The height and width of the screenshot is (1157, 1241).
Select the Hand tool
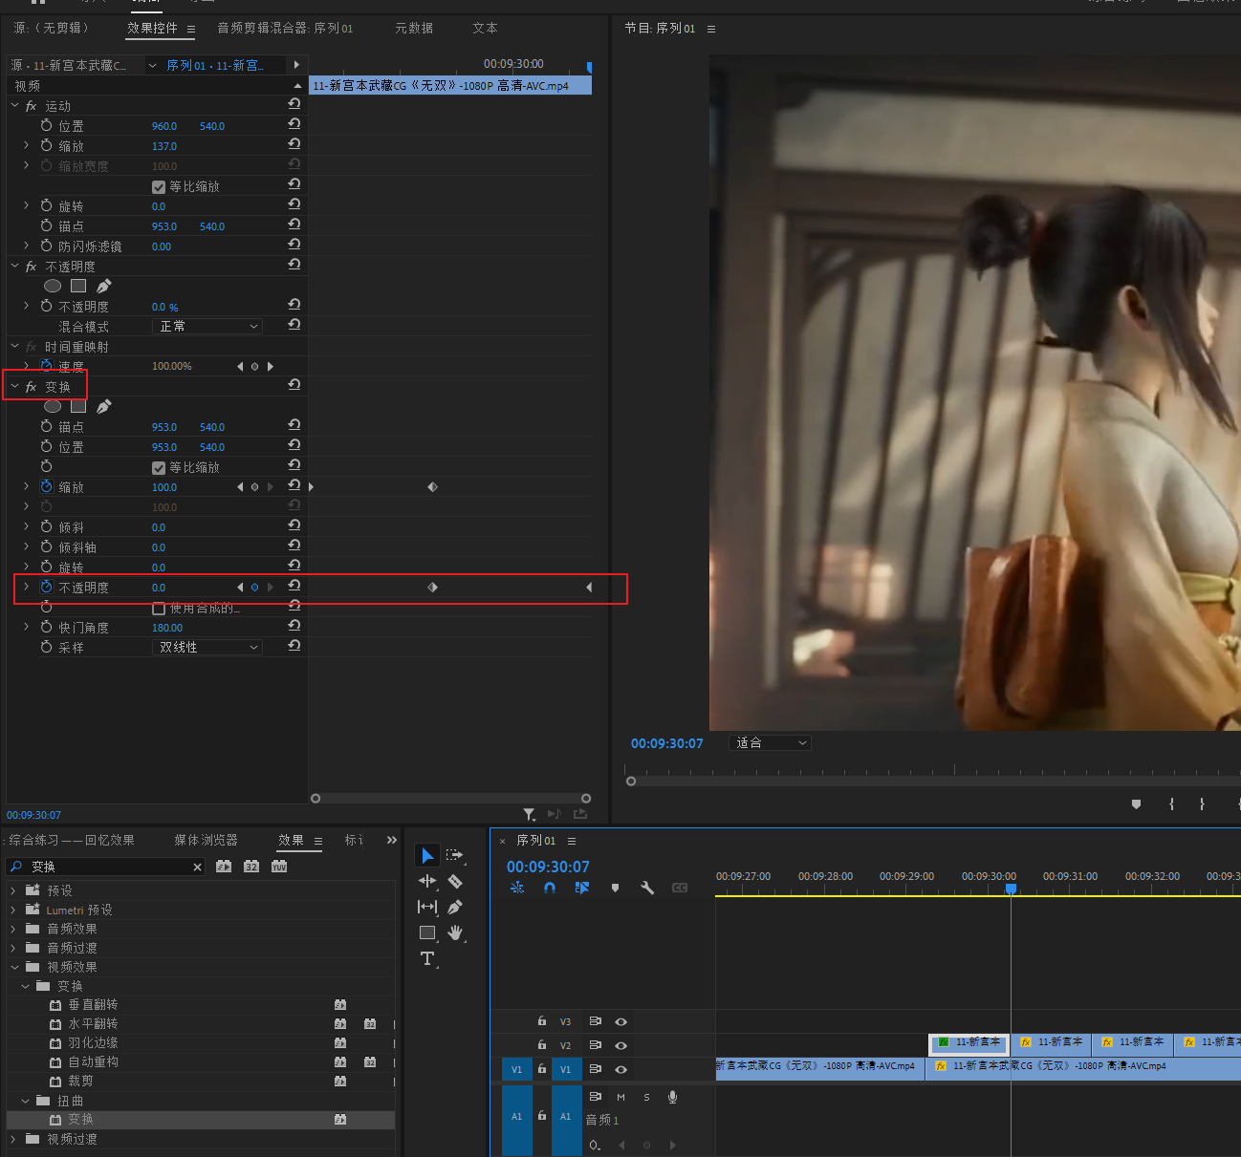click(455, 932)
